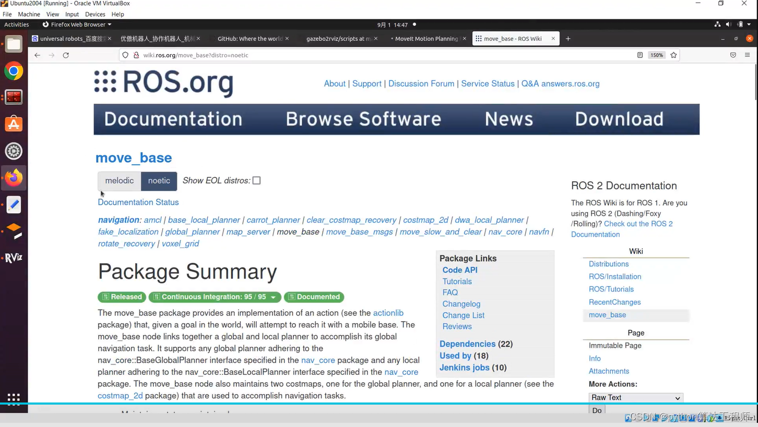
Task: Expand the Used by (18) list
Action: tap(455, 356)
